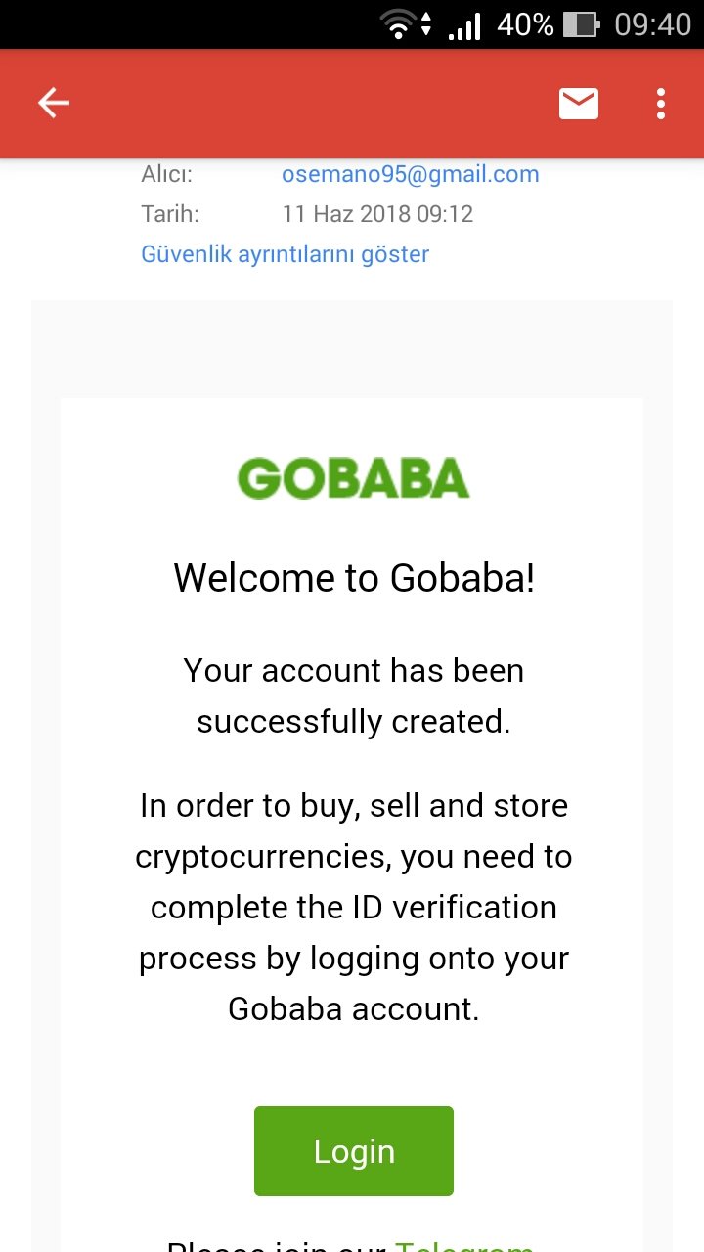Viewport: 704px width, 1252px height.
Task: Tap the Welcome to Gobaba! heading
Action: [354, 578]
